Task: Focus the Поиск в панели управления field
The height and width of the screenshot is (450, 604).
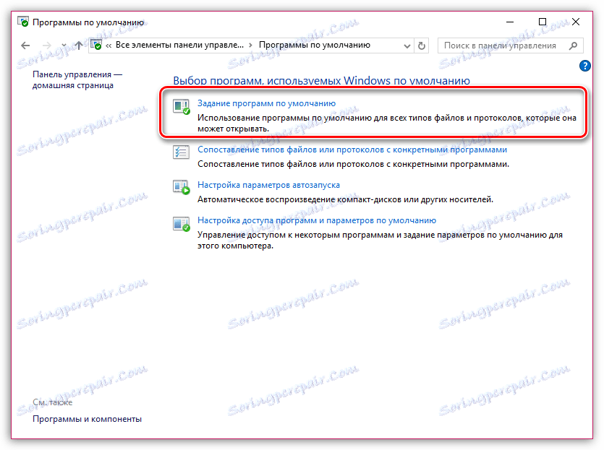Action: [x=511, y=46]
